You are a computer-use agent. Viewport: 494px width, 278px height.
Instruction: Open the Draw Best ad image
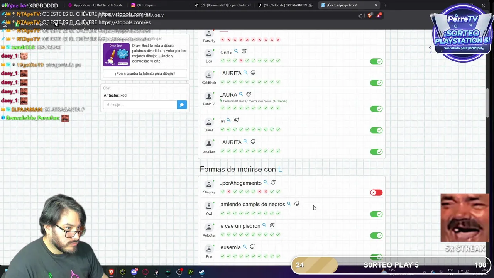116,54
